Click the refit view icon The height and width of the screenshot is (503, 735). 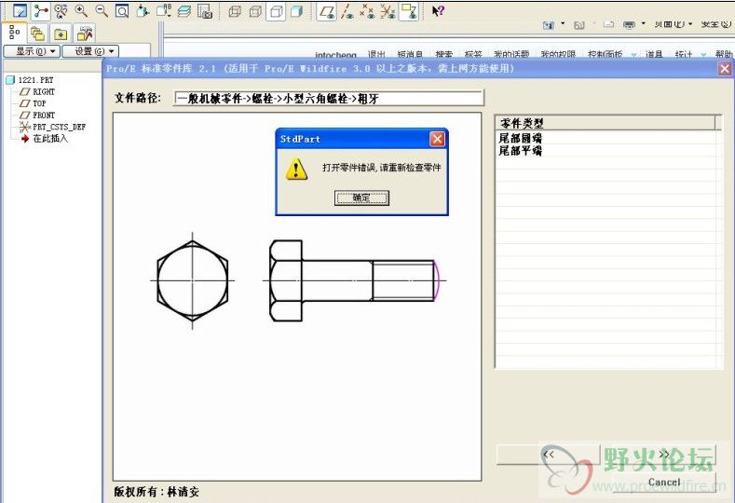click(x=122, y=11)
